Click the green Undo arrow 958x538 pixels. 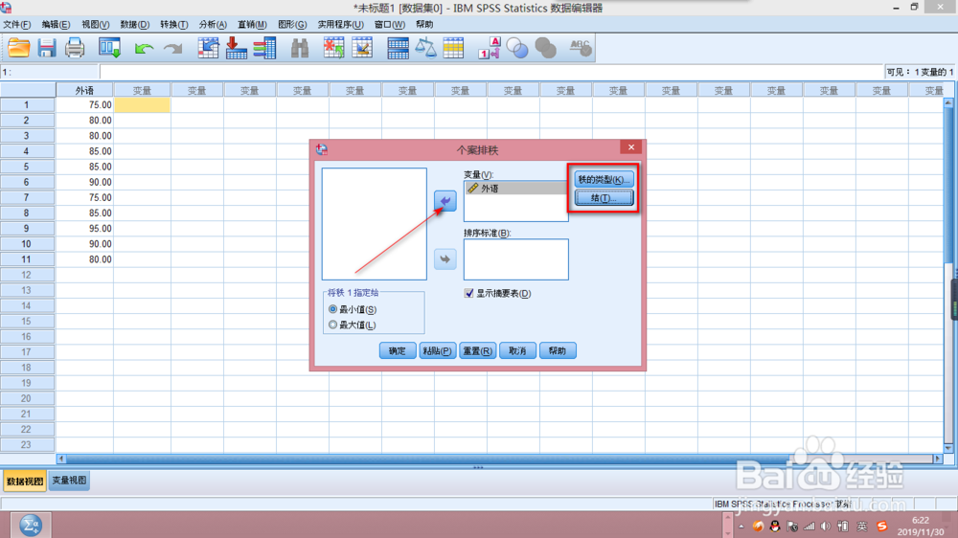145,48
